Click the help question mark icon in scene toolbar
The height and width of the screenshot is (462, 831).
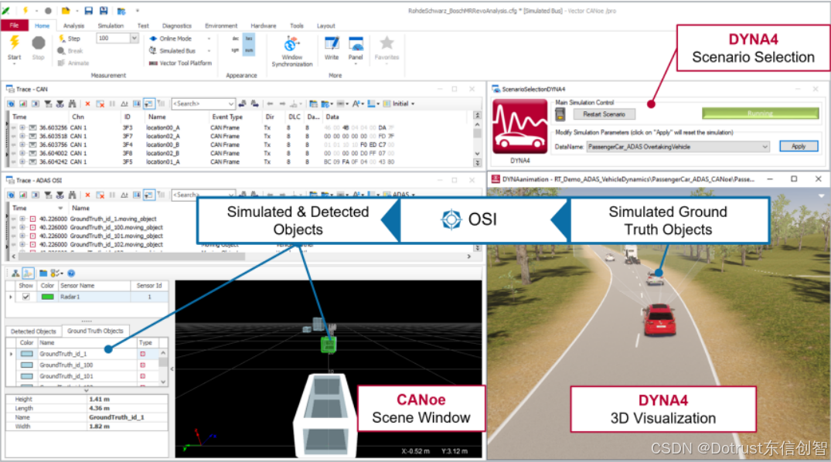tap(71, 273)
